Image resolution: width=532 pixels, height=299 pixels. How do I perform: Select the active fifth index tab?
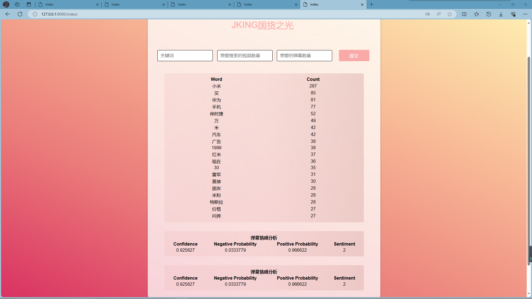pos(333,4)
